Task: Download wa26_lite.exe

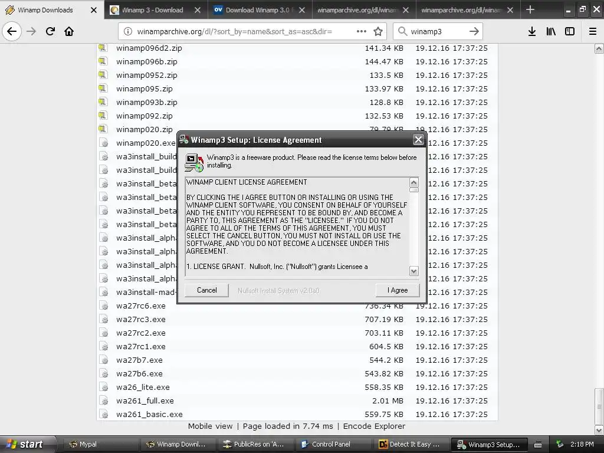Action: 143,387
